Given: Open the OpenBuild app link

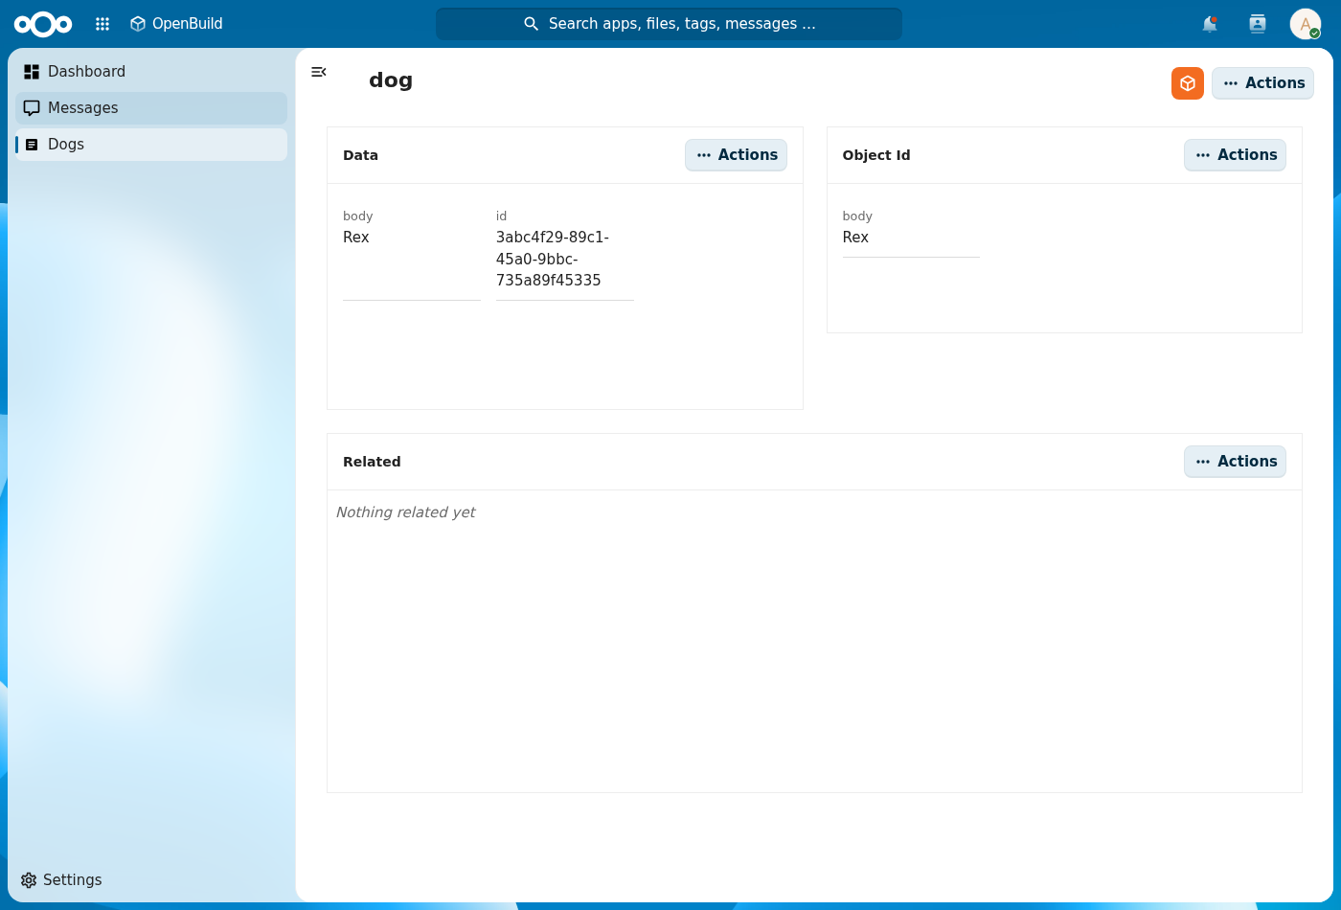Looking at the screenshot, I should pyautogui.click(x=176, y=24).
